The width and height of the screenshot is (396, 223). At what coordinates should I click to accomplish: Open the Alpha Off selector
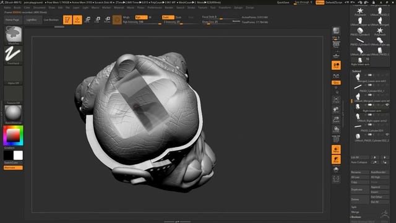[14, 75]
